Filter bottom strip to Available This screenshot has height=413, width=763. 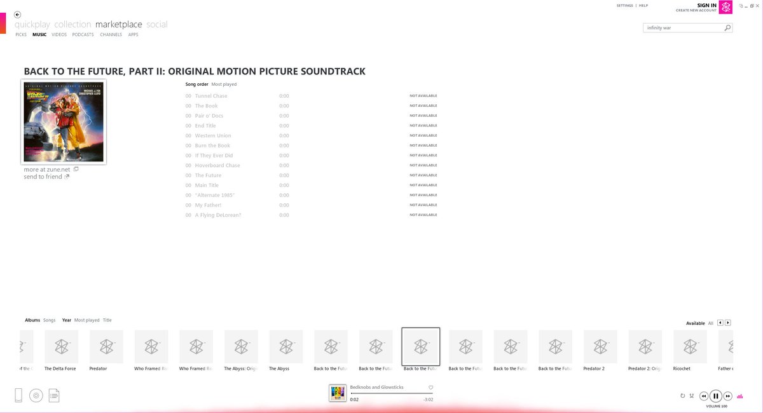696,323
